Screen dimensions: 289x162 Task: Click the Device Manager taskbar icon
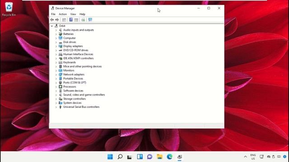[180, 157]
